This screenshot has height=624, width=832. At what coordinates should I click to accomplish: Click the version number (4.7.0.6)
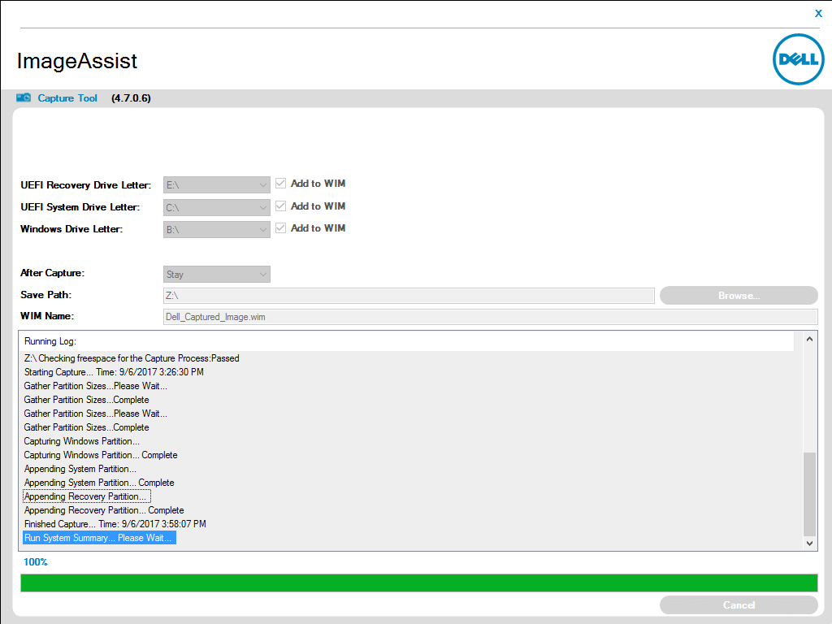pos(131,98)
